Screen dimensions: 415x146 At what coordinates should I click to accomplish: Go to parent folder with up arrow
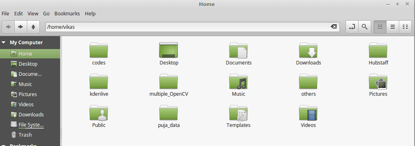[x=33, y=27]
